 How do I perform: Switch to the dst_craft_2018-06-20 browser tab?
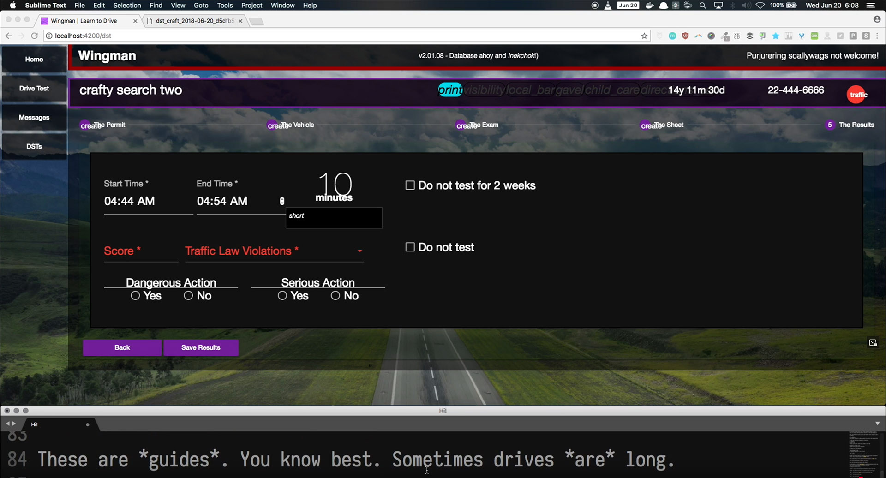(195, 21)
